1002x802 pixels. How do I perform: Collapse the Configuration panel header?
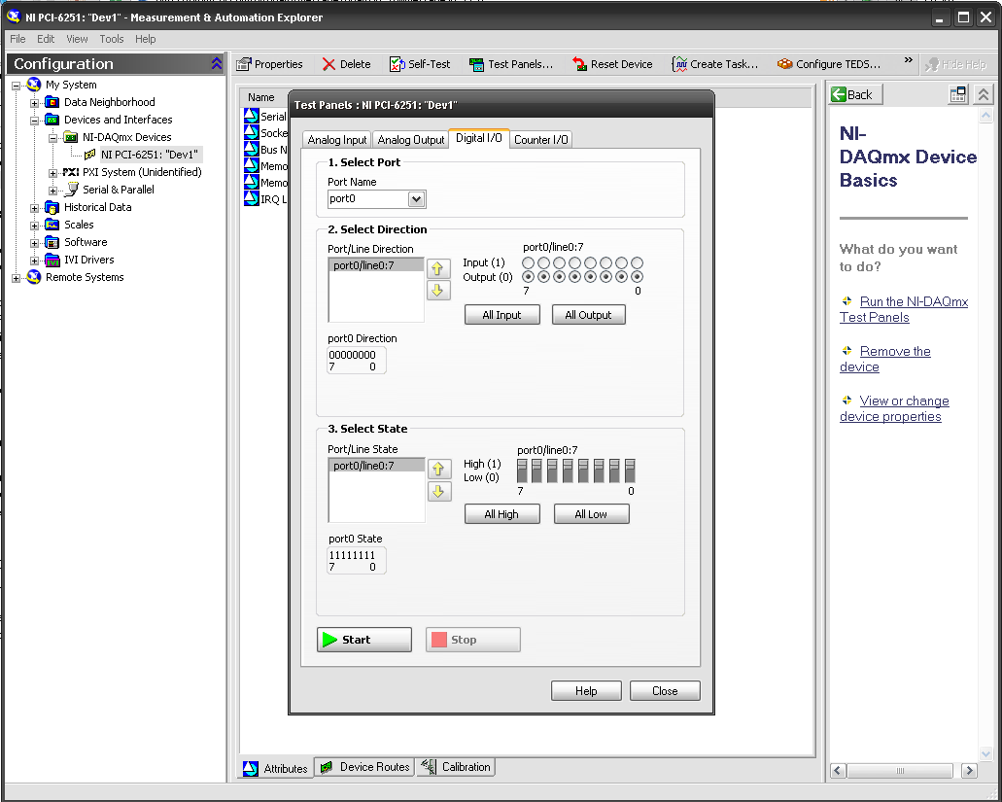click(x=217, y=64)
